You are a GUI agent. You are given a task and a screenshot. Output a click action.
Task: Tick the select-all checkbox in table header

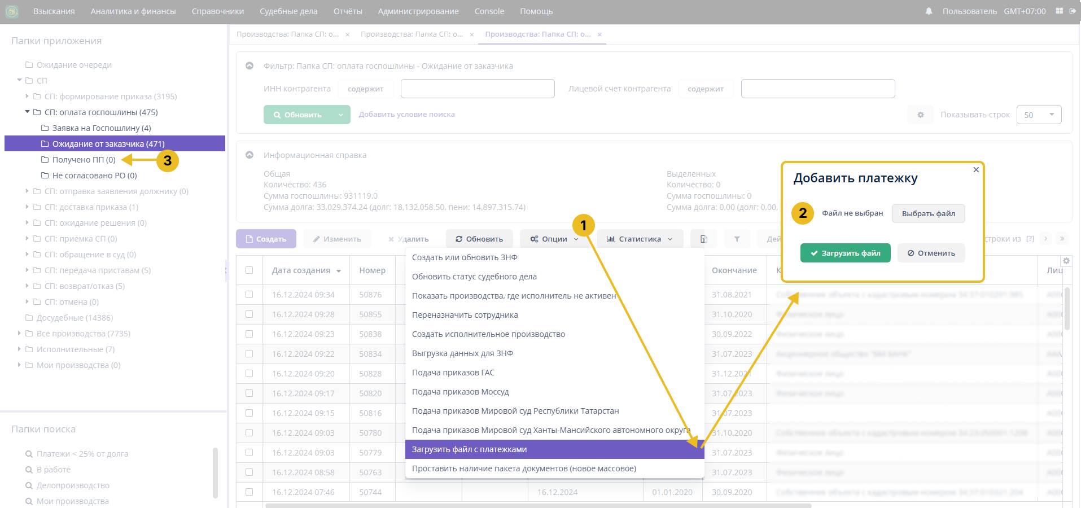[250, 270]
